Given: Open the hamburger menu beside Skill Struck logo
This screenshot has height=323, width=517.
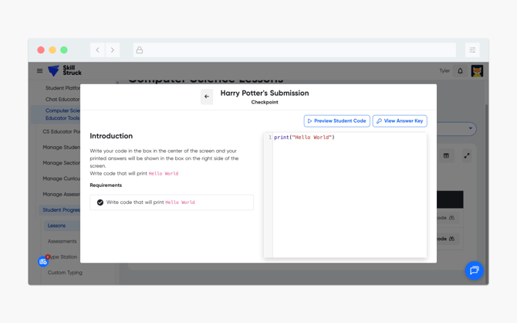Looking at the screenshot, I should [x=40, y=71].
